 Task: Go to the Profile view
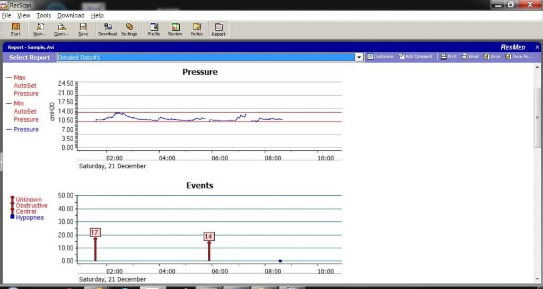[x=154, y=30]
